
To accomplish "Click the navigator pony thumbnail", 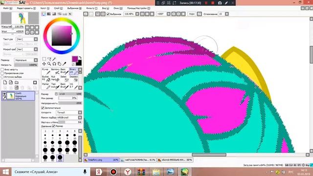I will [20, 18].
